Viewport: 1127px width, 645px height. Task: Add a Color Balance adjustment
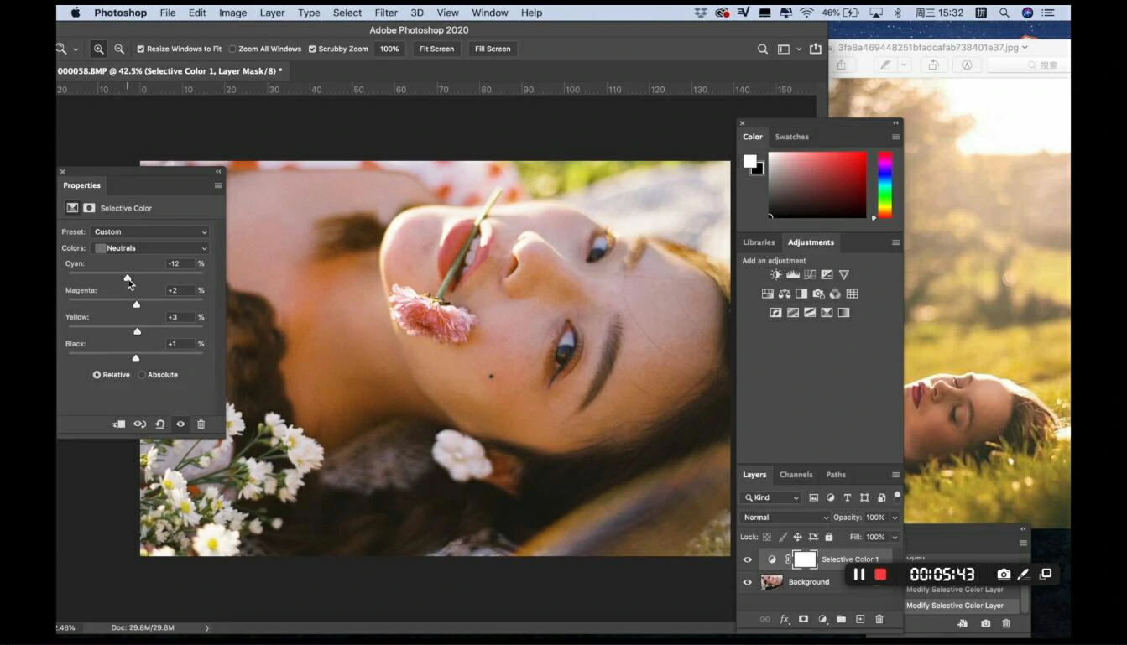coord(784,294)
